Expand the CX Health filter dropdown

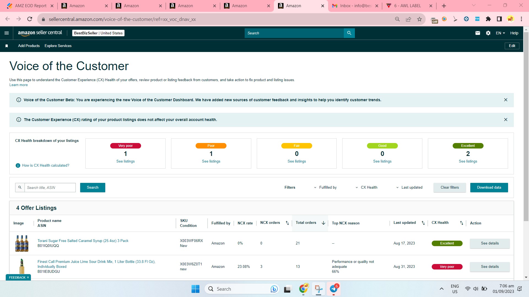(366, 188)
